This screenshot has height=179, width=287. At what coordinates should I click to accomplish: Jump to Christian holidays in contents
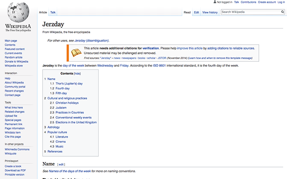[x=67, y=103]
